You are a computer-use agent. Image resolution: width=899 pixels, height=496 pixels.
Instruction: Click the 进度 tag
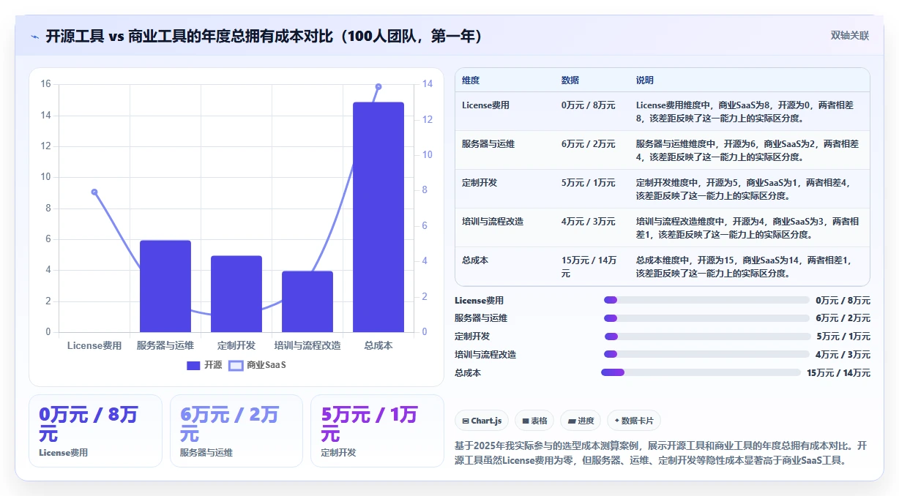[581, 421]
